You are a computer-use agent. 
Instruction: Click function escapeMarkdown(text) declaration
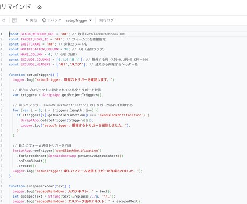pyautogui.click(x=39, y=186)
